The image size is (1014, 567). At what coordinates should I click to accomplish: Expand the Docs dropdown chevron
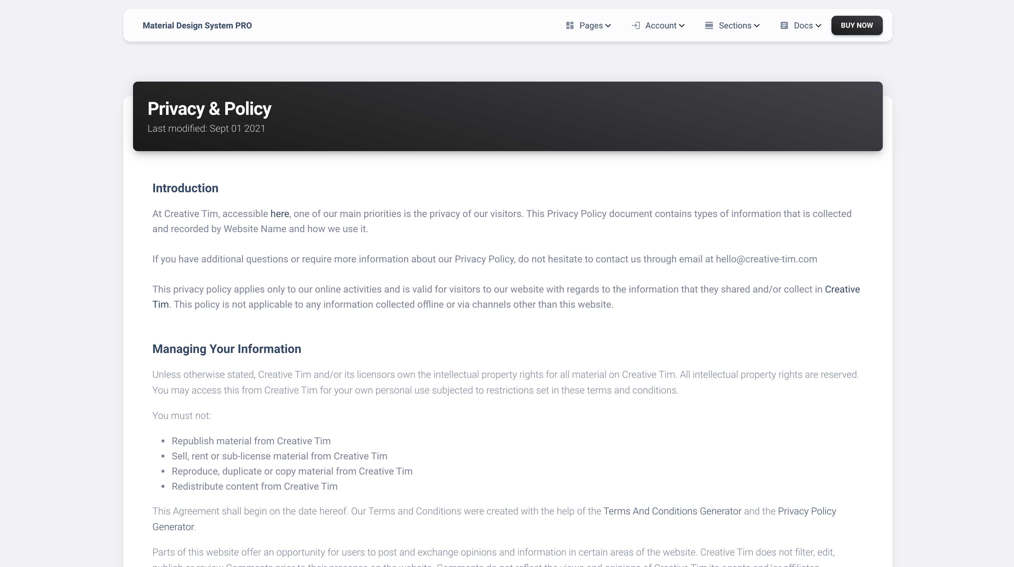[818, 26]
